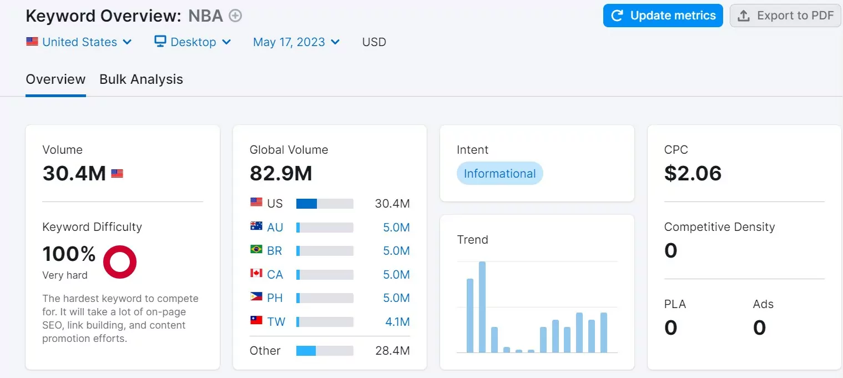Click the Other row in Global Volume
The image size is (843, 378).
[265, 350]
